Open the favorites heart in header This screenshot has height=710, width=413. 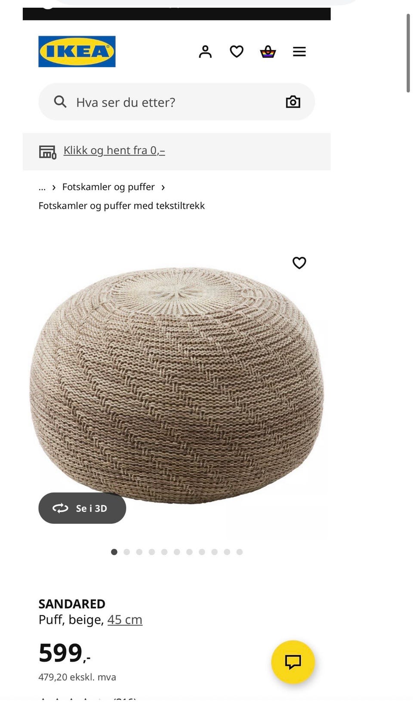coord(237,52)
